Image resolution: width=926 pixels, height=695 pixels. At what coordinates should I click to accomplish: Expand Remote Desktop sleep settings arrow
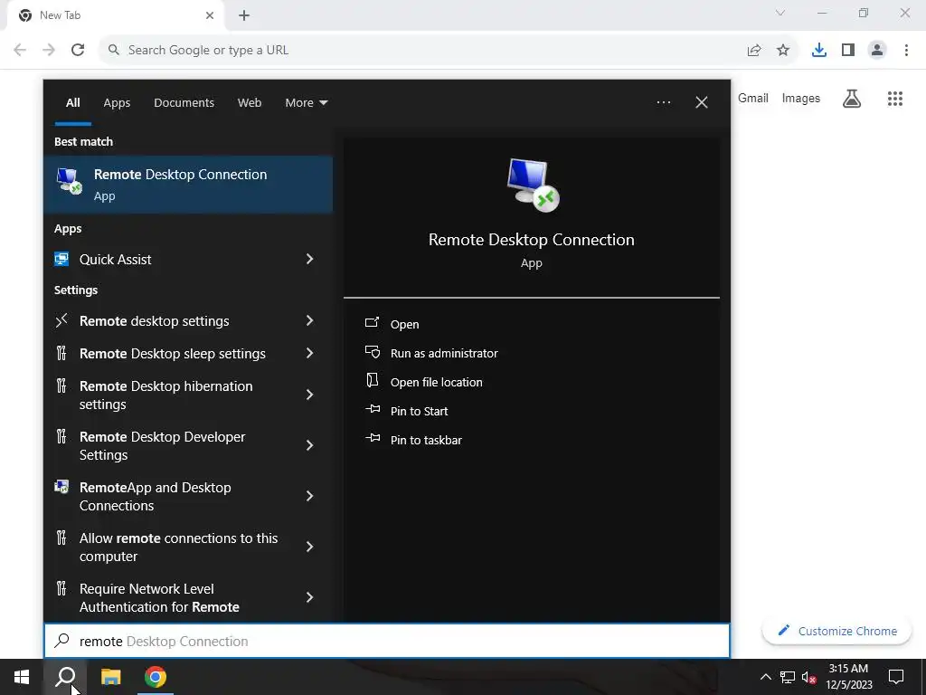(x=309, y=354)
